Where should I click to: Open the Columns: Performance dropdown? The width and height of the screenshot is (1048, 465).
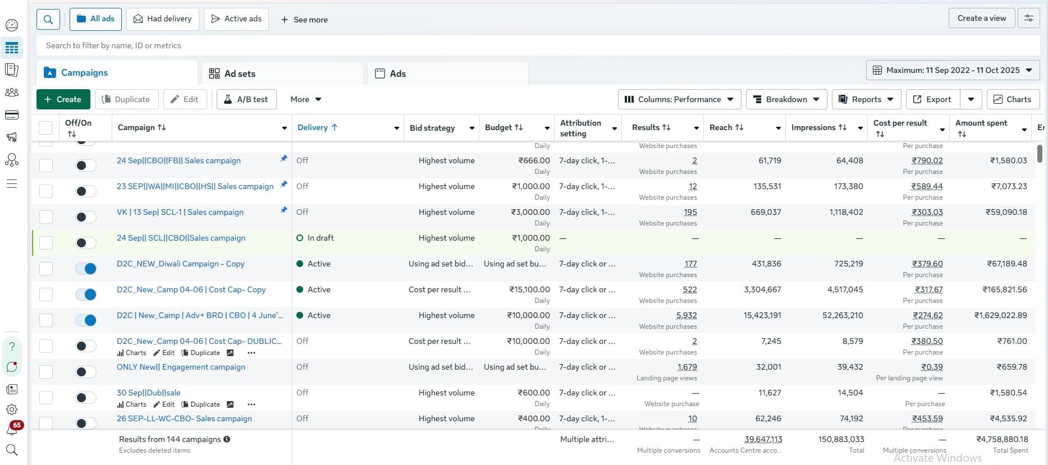679,99
